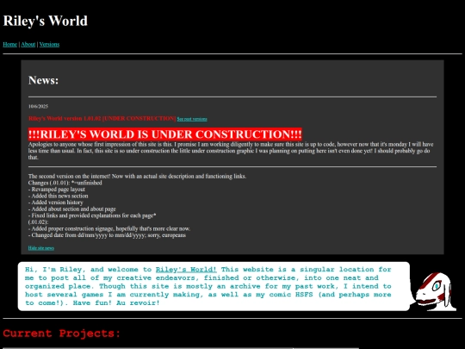Click the red UNDER CONSTRUCTION banner
This screenshot has width=465, height=349.
165,134
